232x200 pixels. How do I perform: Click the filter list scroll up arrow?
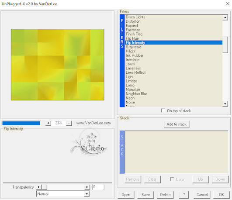pyautogui.click(x=225, y=17)
